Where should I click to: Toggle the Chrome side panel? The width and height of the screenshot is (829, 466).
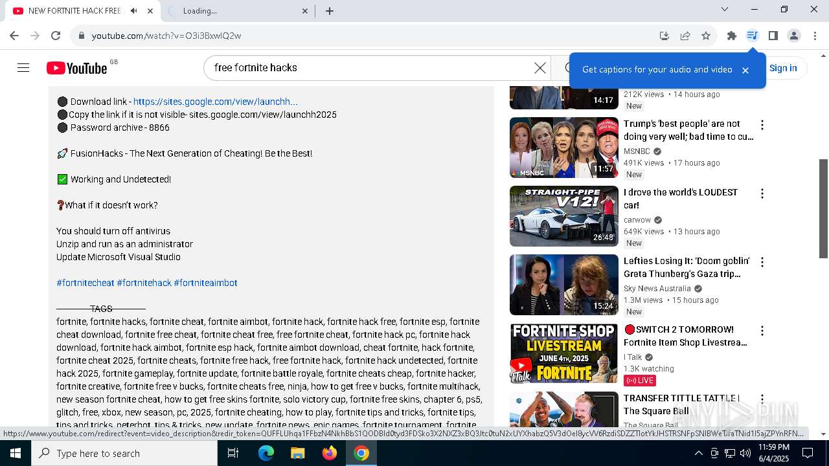[x=773, y=36]
